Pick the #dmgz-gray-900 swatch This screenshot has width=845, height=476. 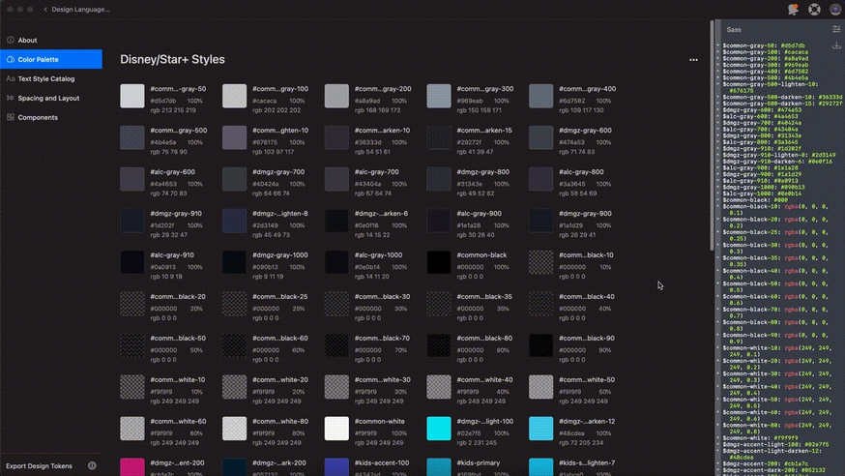[x=541, y=221]
